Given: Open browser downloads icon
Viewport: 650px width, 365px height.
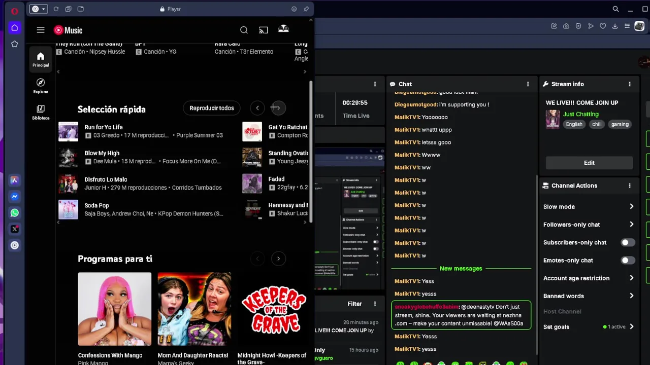Looking at the screenshot, I should pos(615,26).
